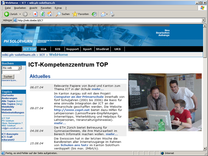Click the Zurück back arrow button
The image size is (208, 156).
(x=7, y=14)
